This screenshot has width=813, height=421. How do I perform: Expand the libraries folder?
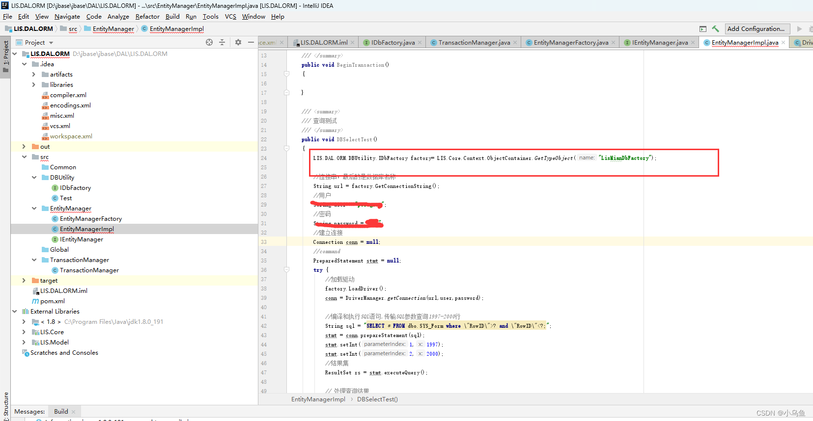coord(34,85)
